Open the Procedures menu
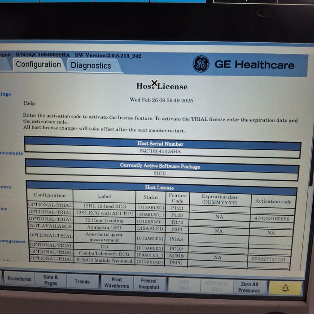This screenshot has height=314, width=314. point(19,279)
